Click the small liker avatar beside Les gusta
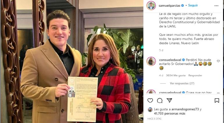224x123 pixels. pyautogui.click(x=150, y=110)
